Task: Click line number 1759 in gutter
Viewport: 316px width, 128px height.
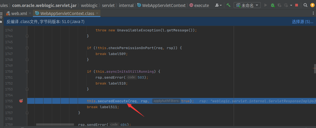Action: (9, 125)
